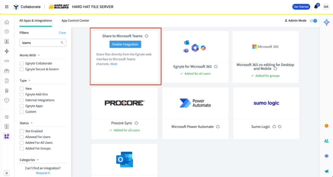Open the teal people icon on right rail
The width and height of the screenshot is (333, 177).
pyautogui.click(x=327, y=141)
